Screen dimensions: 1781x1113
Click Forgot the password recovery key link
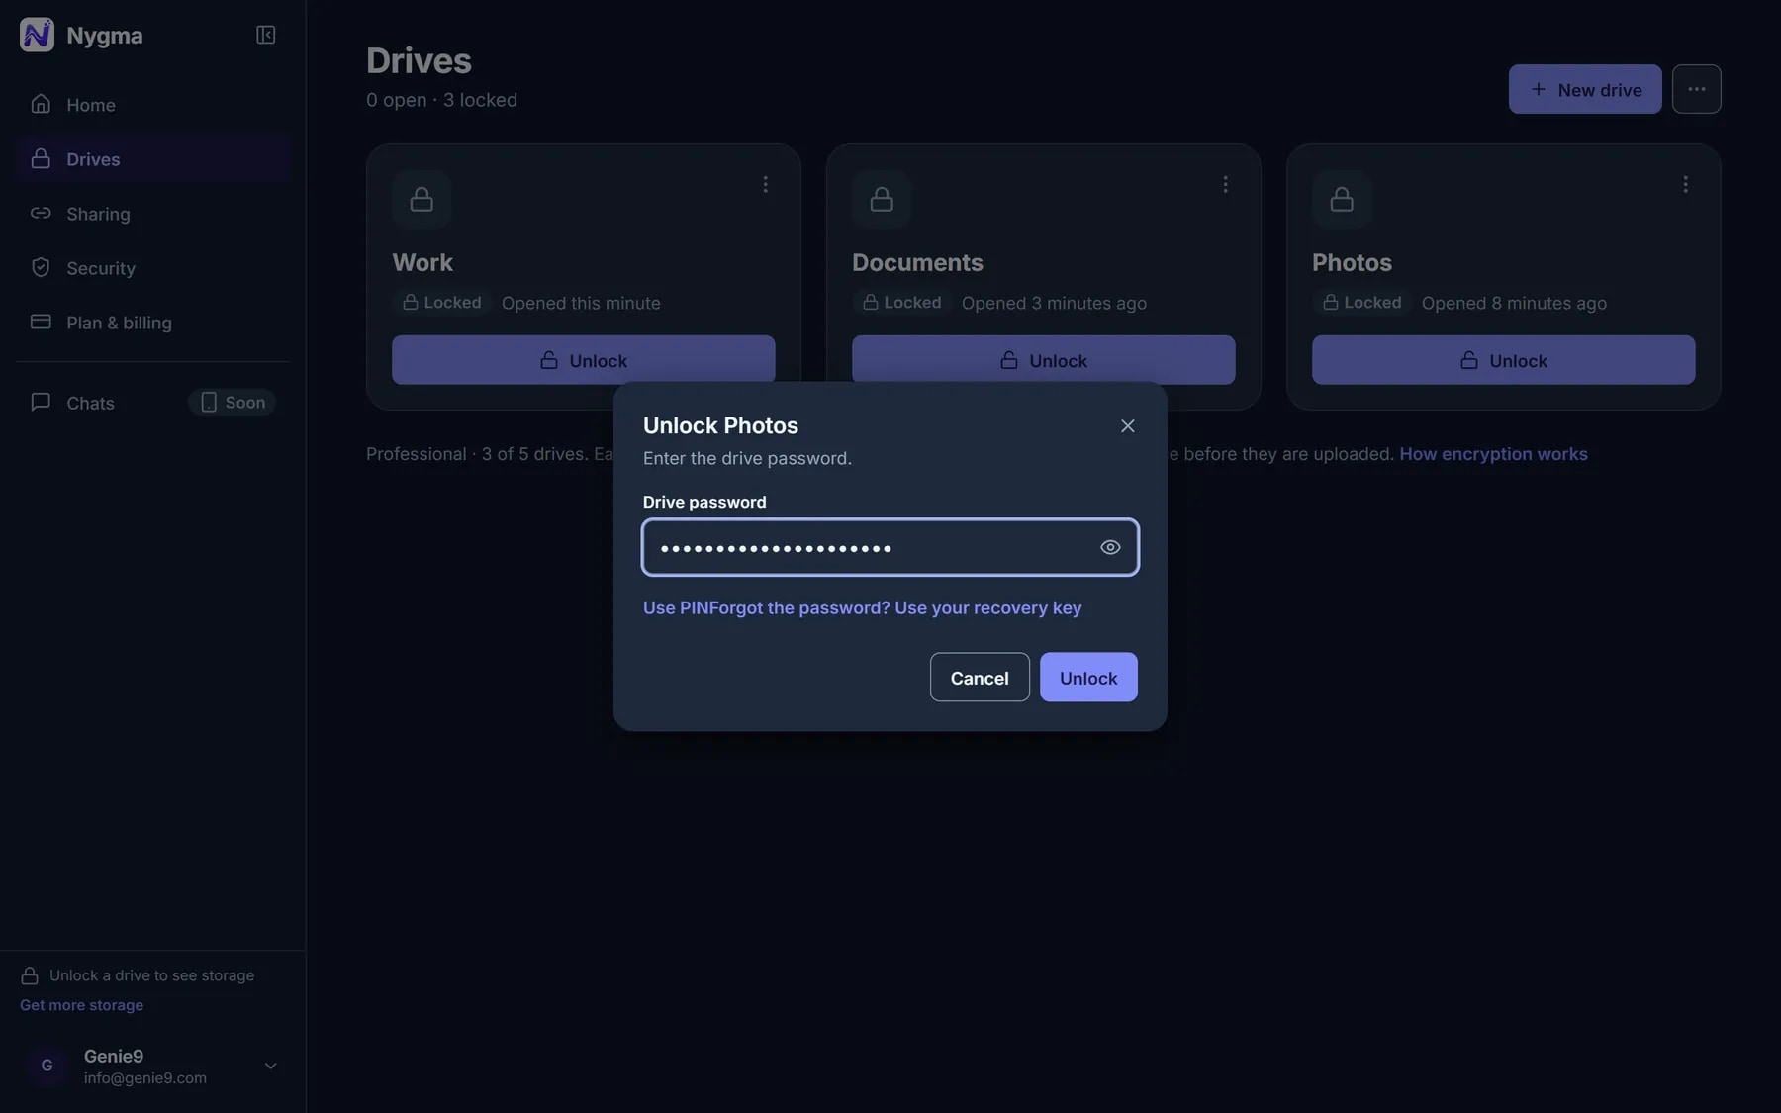tap(894, 608)
